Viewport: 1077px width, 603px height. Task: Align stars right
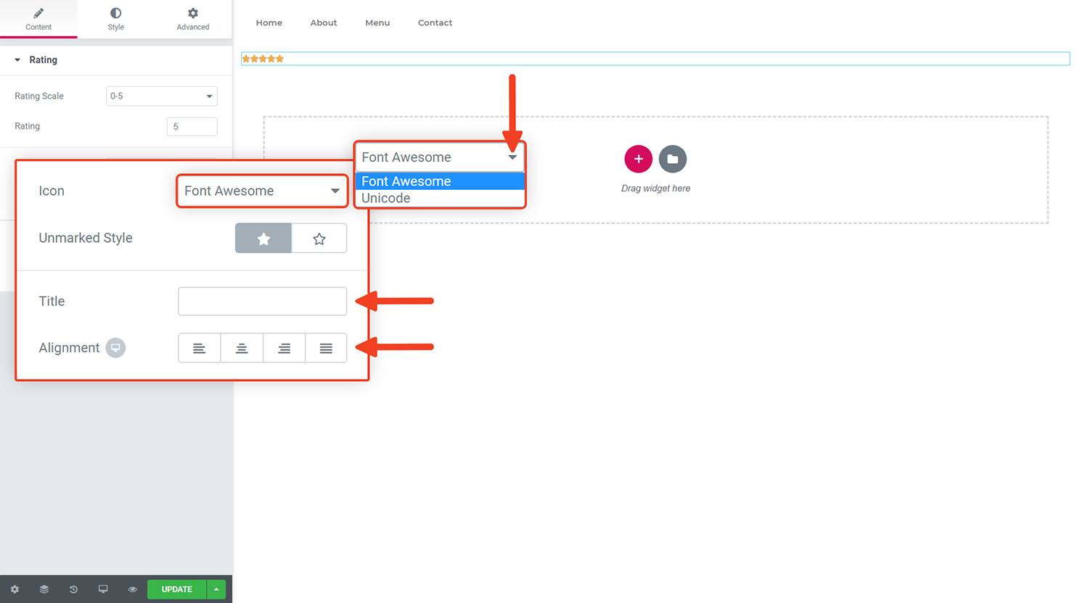(x=284, y=348)
